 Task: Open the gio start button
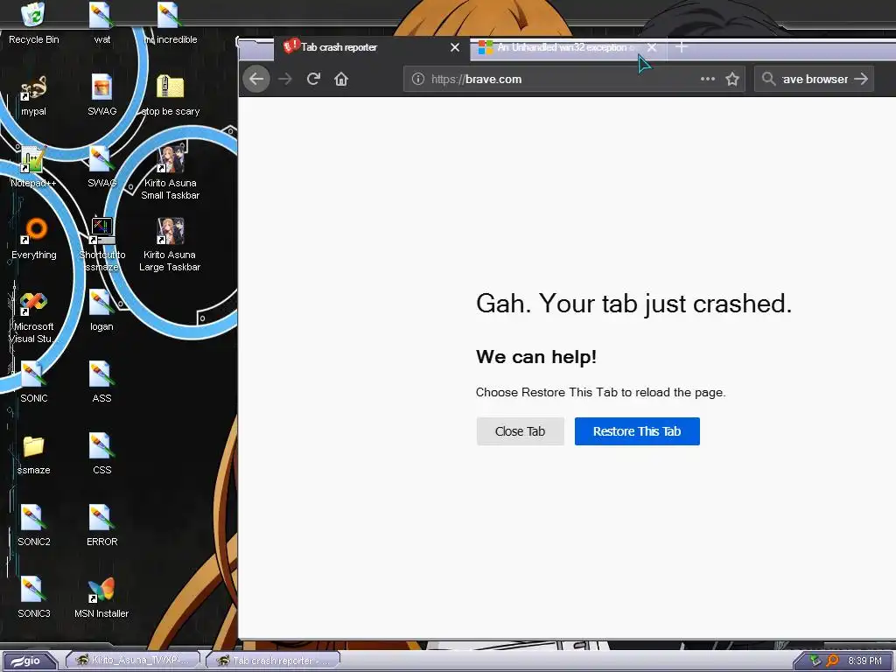click(x=29, y=661)
